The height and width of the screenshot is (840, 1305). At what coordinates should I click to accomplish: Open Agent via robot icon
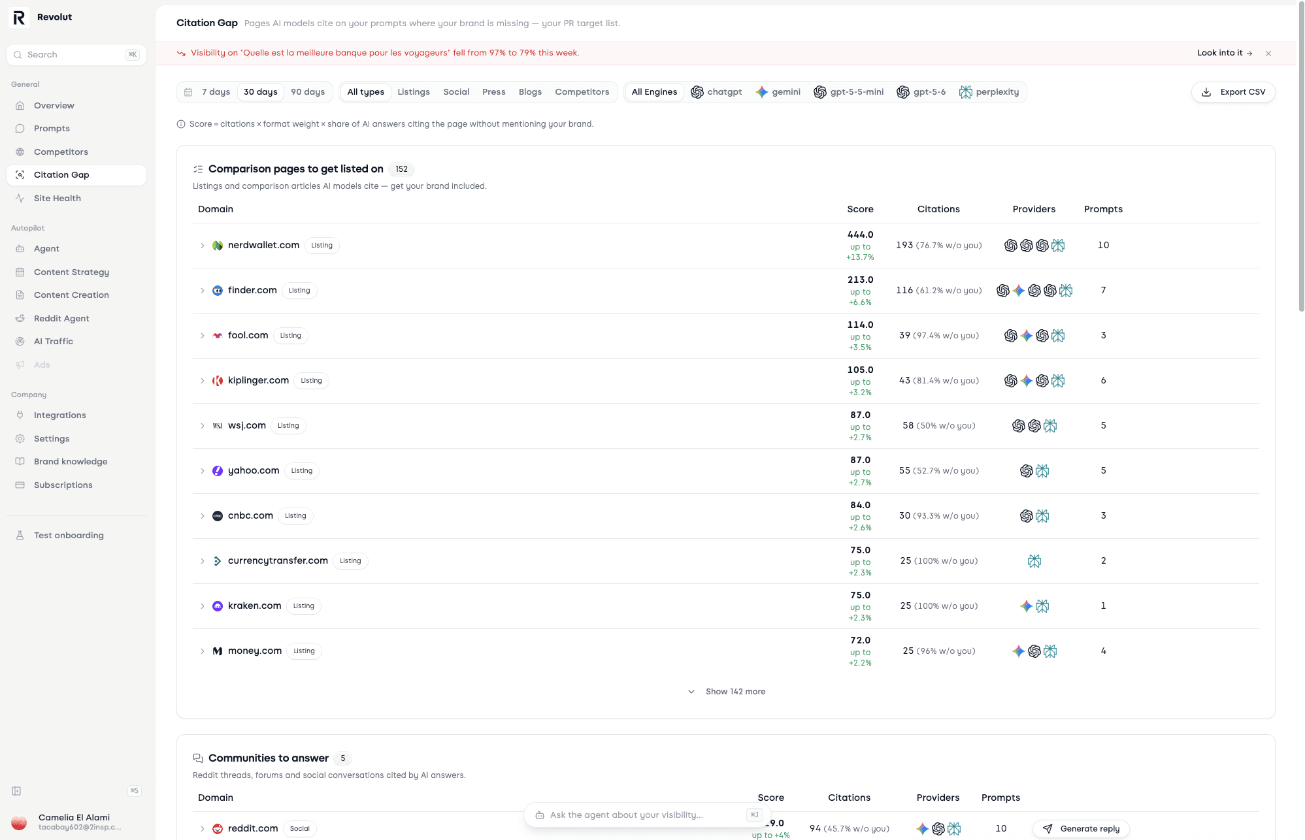(x=20, y=249)
